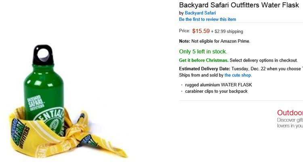
Task: Click the '+ $2.99 shipping' text
Action: (x=227, y=31)
